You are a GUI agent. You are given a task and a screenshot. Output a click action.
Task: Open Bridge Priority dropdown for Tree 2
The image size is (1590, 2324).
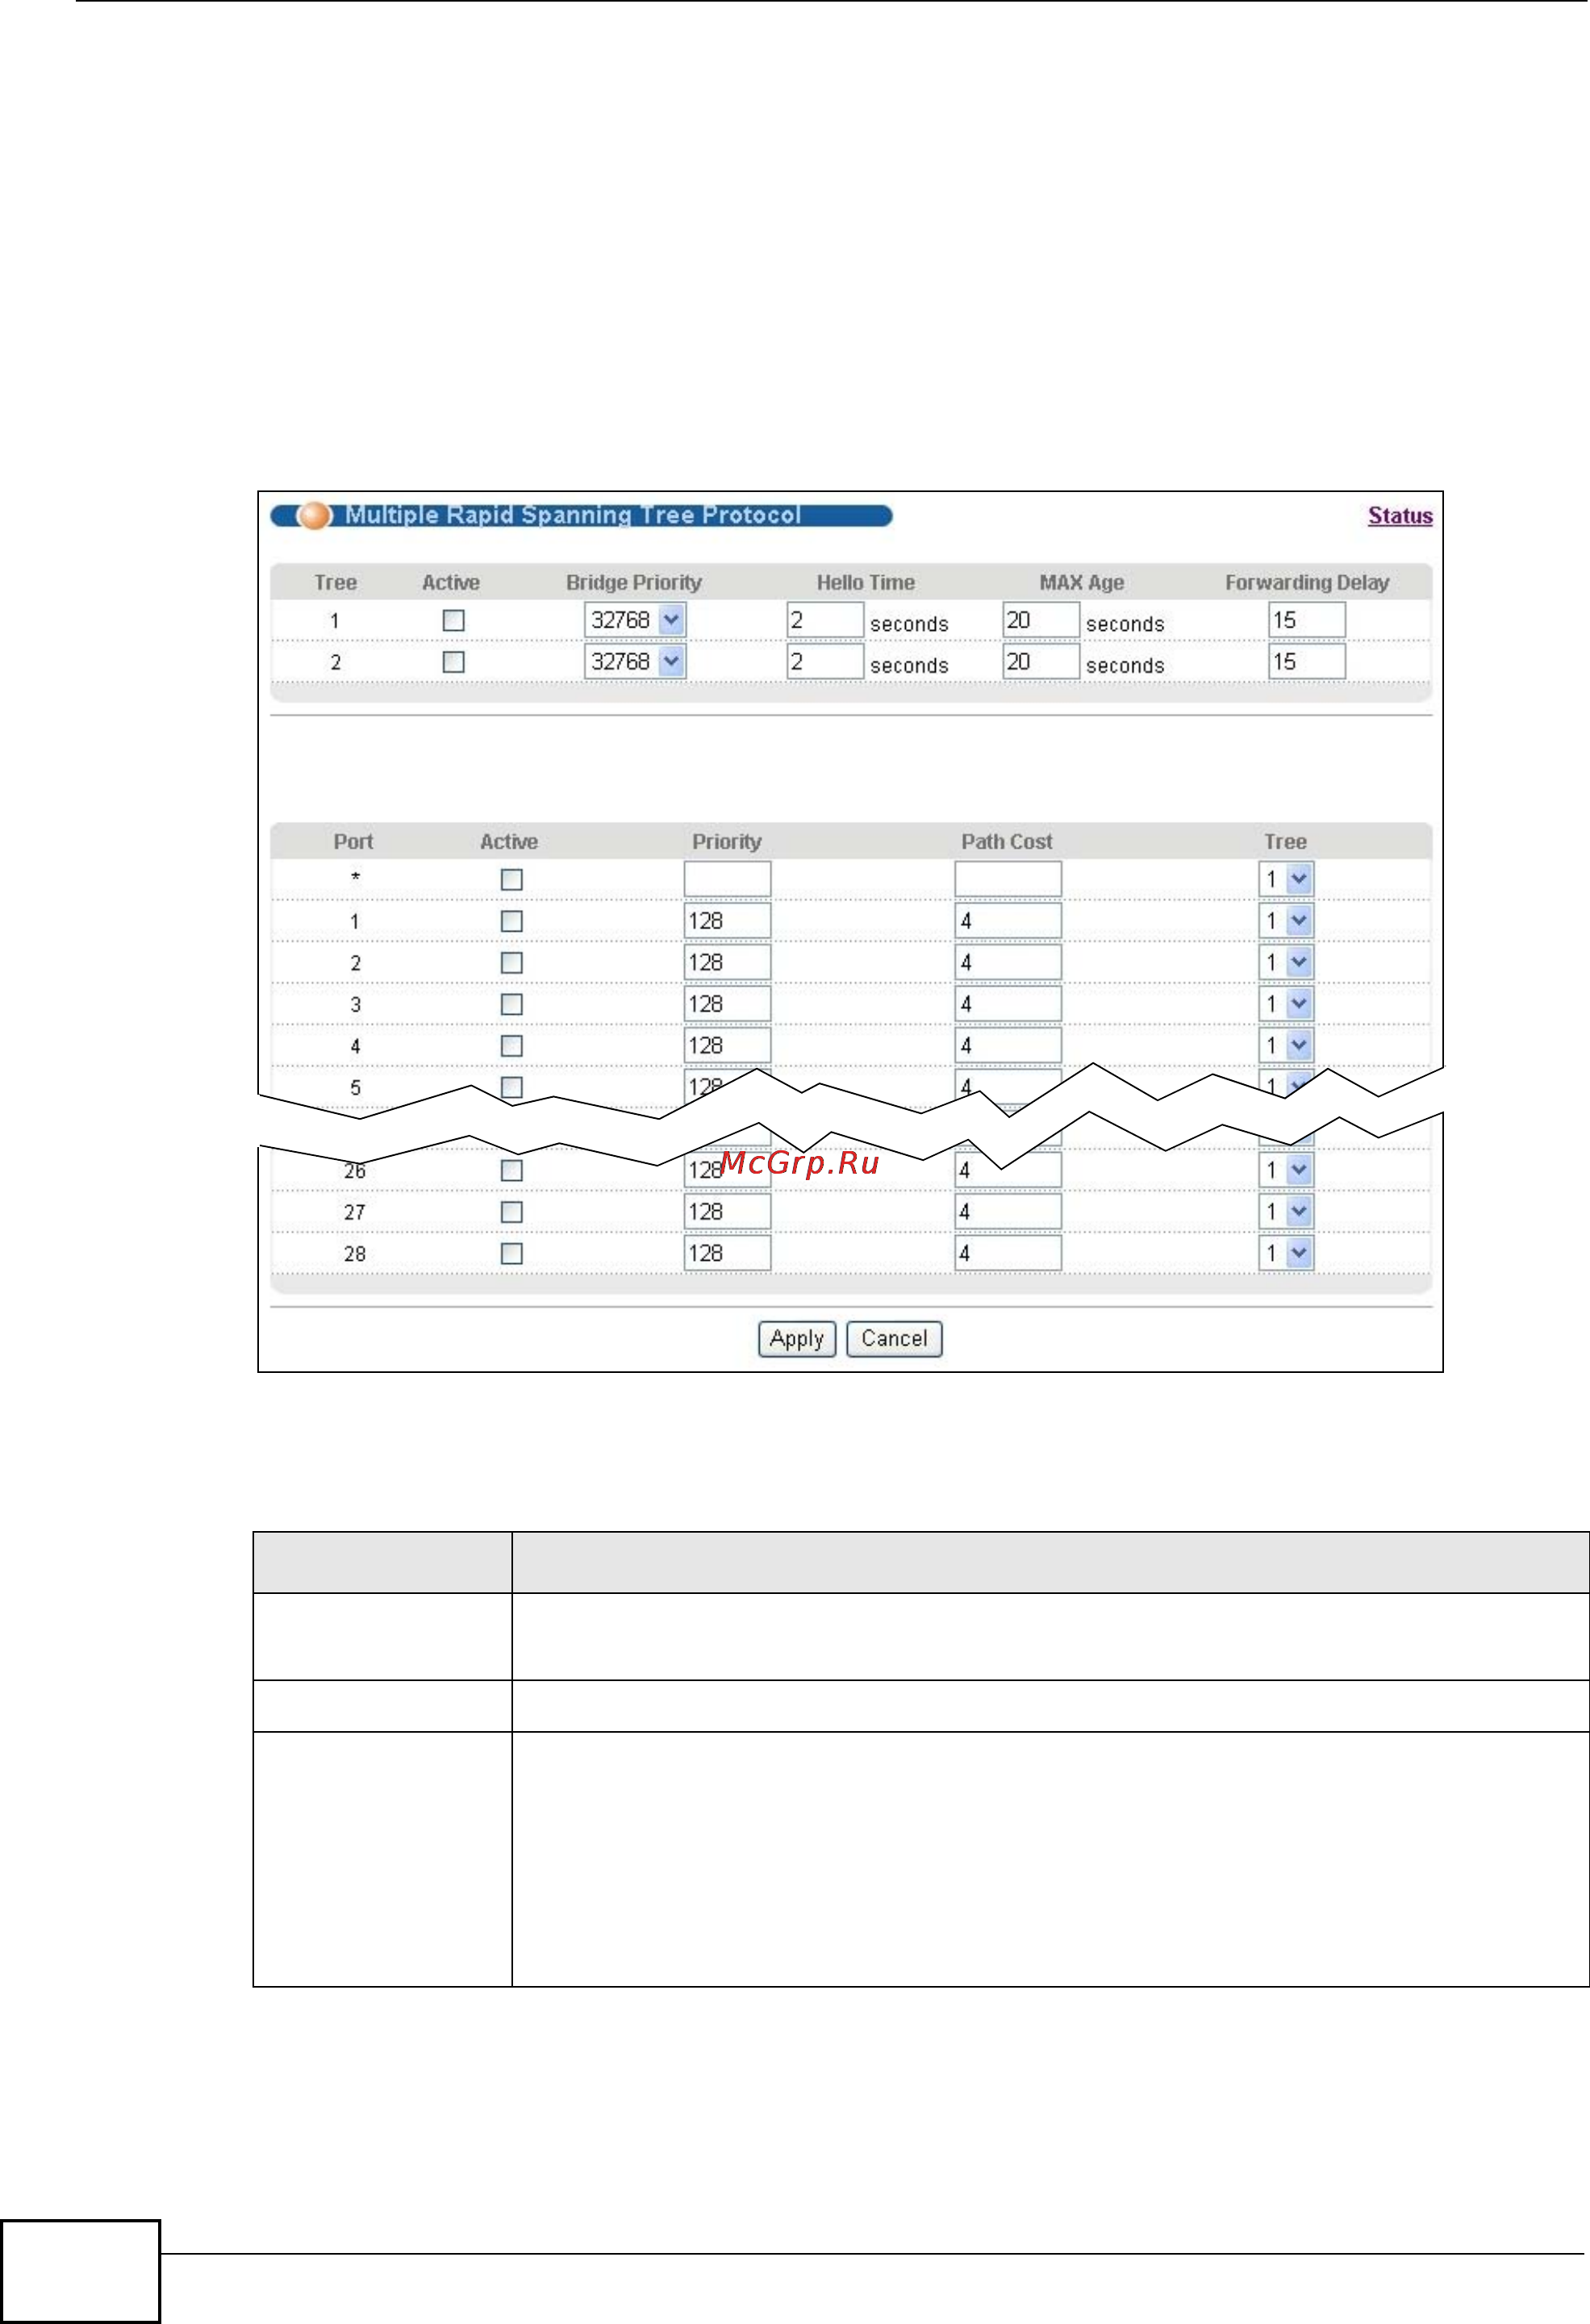point(635,662)
